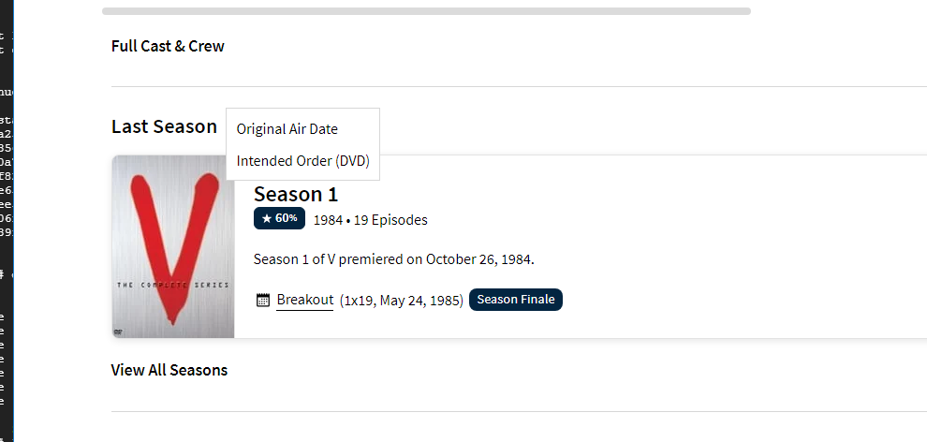
Task: Click the Season Finale badge
Action: tap(515, 300)
